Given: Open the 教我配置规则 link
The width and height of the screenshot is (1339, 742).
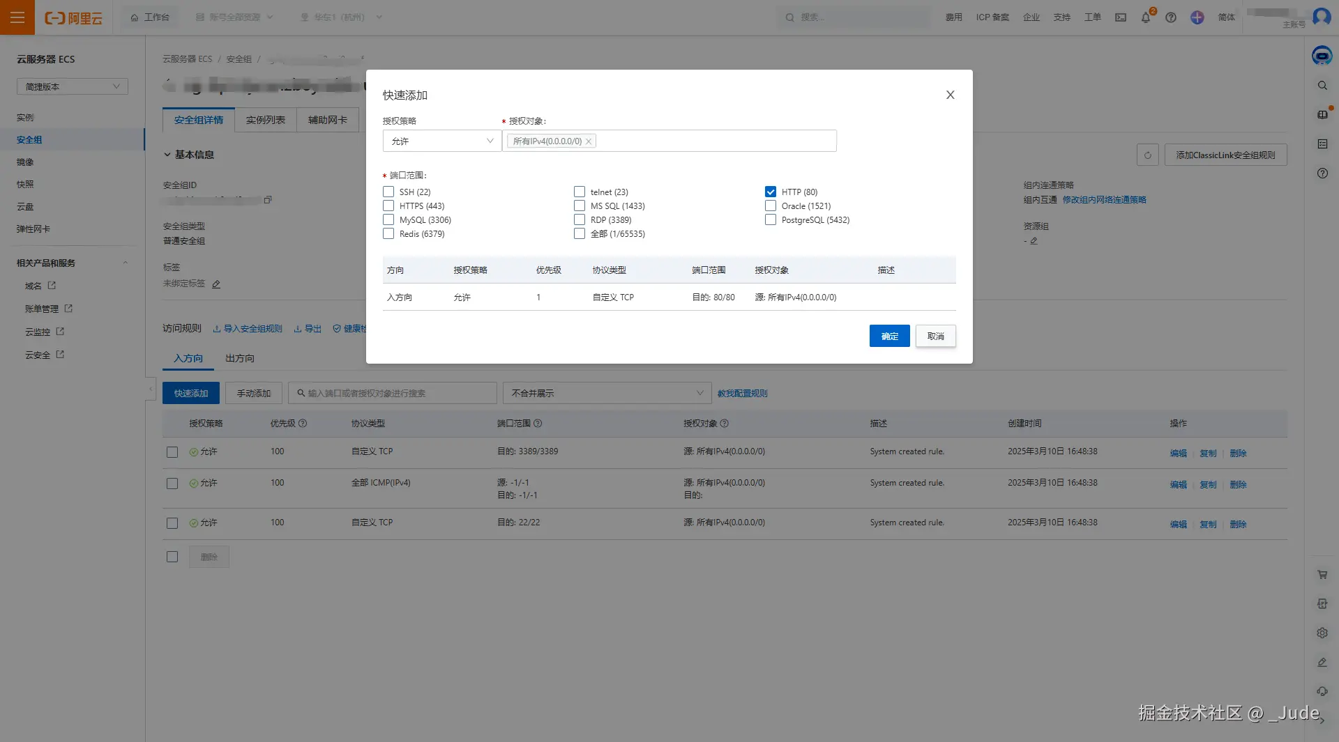Looking at the screenshot, I should click(743, 394).
